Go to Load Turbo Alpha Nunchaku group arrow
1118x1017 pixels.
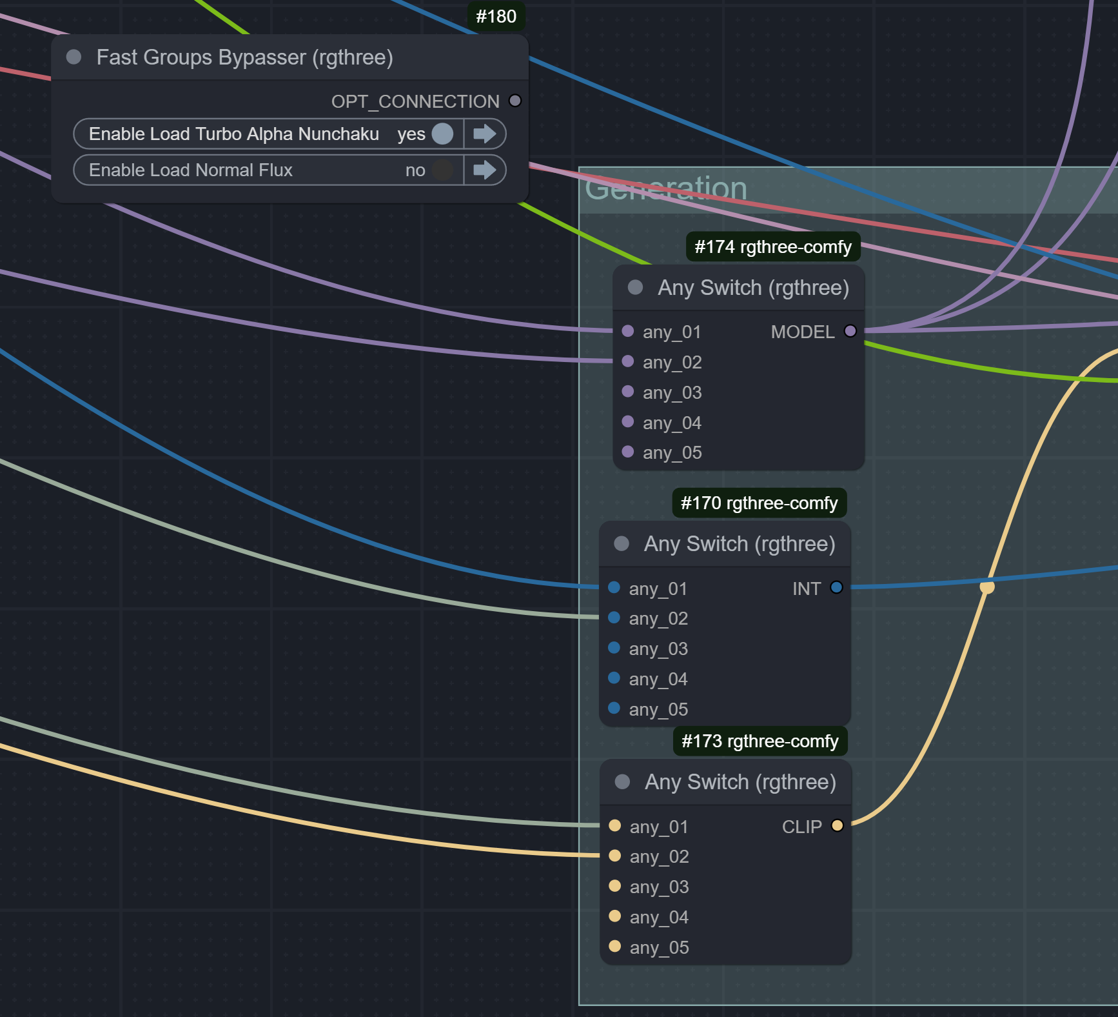pos(484,134)
